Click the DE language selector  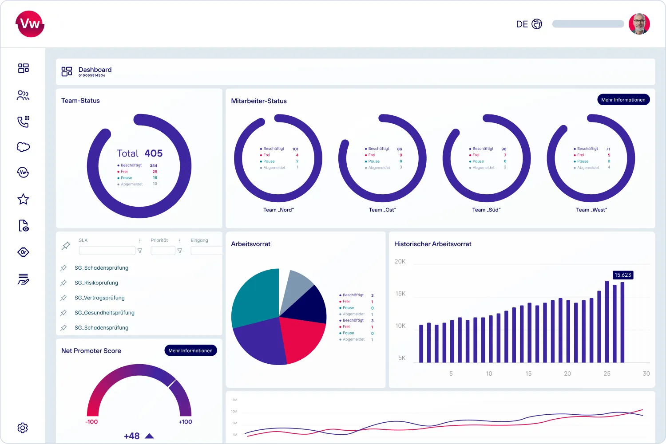522,24
